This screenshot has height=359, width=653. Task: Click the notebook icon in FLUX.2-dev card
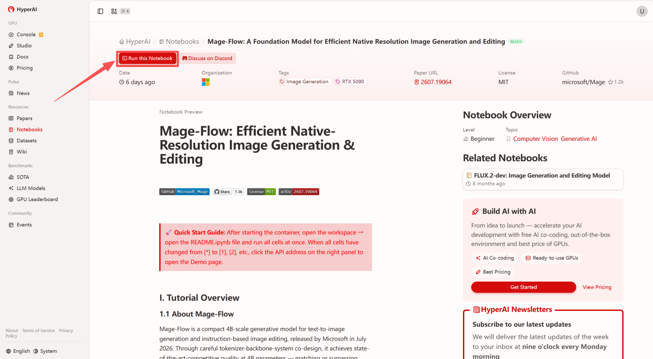tap(469, 175)
